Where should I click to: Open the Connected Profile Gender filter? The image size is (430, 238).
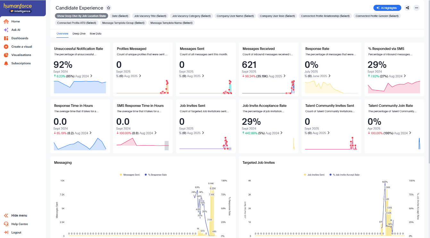pyautogui.click(x=377, y=15)
